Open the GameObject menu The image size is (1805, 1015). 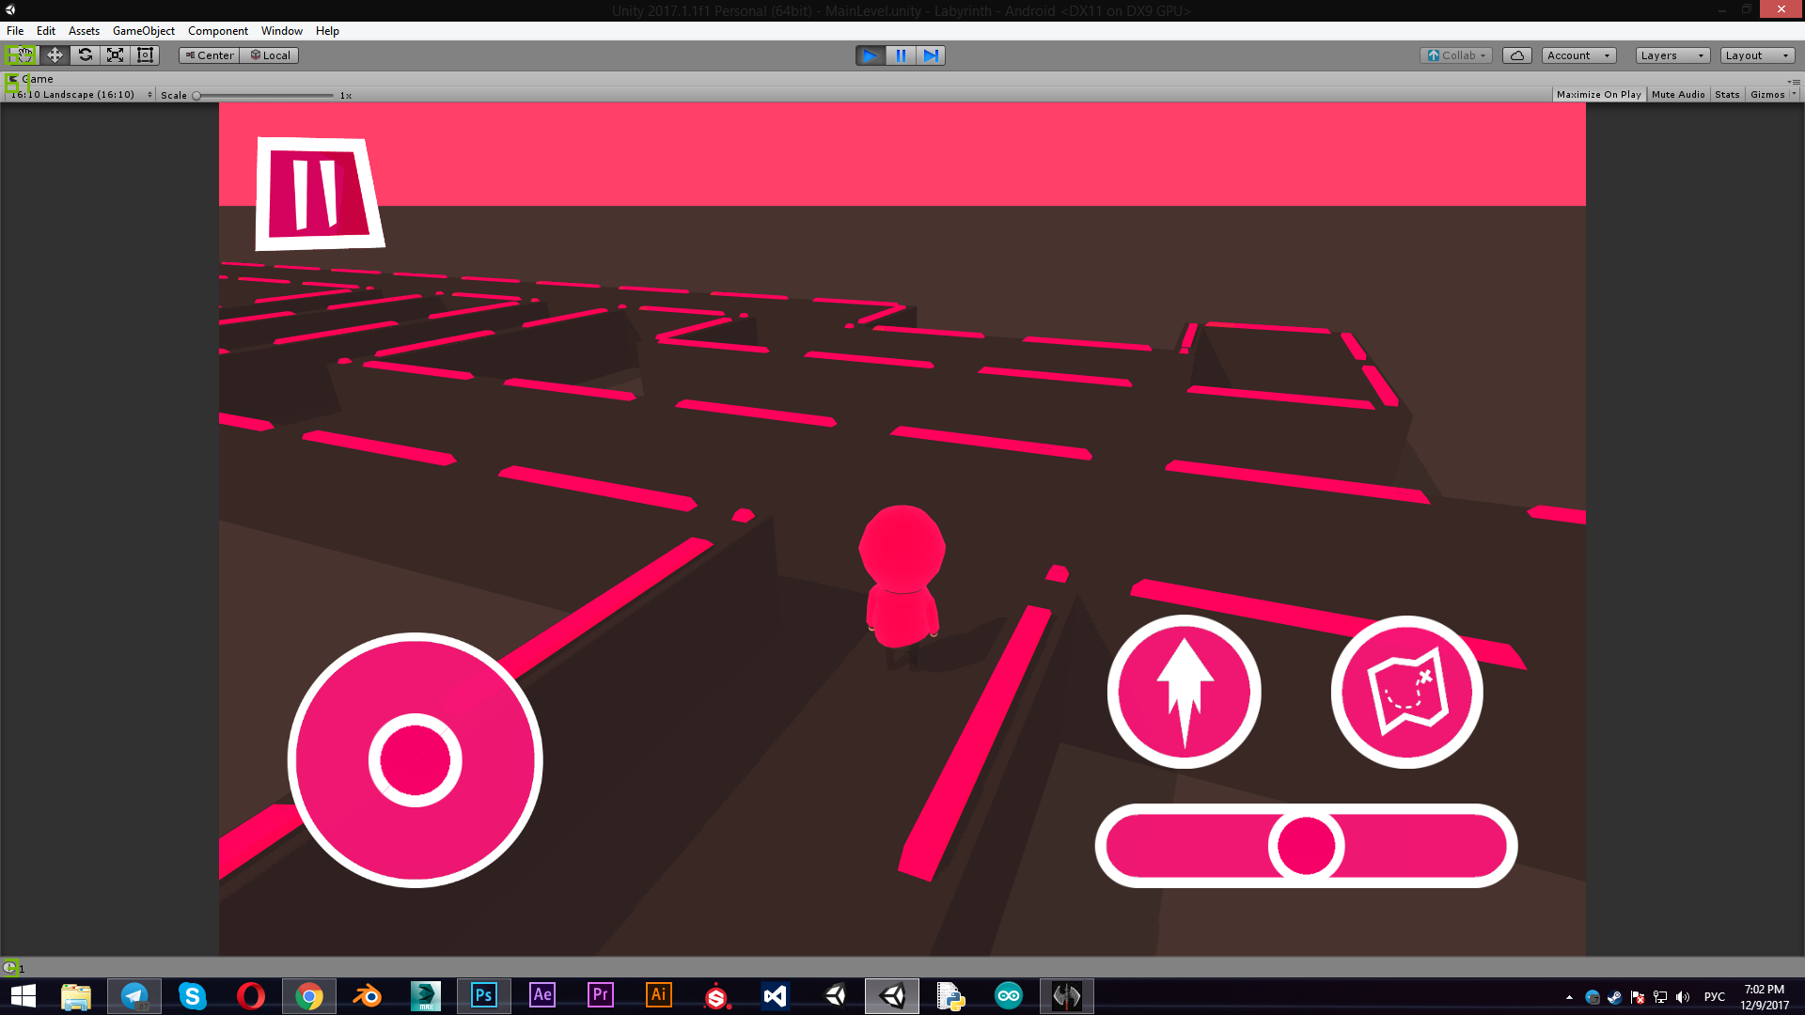[143, 31]
